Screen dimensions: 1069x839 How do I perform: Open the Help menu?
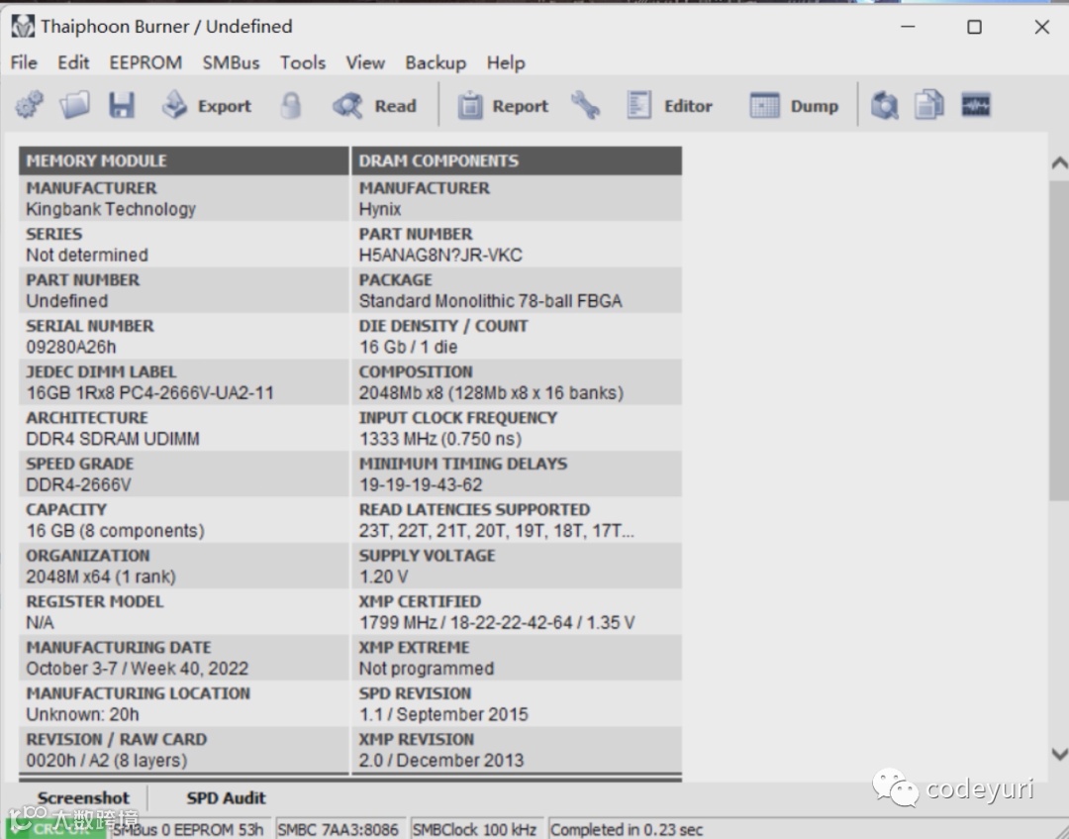506,62
